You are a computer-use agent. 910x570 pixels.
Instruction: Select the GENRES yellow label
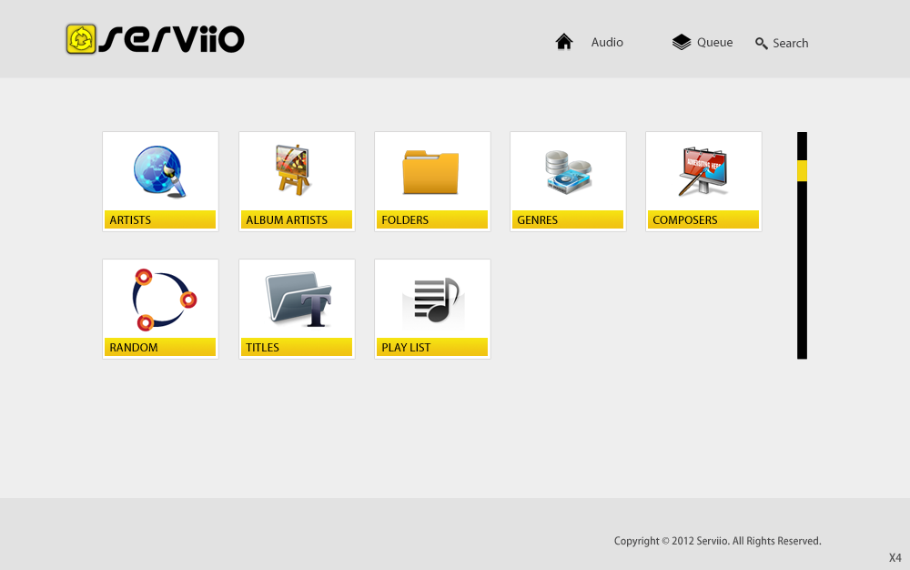point(568,219)
